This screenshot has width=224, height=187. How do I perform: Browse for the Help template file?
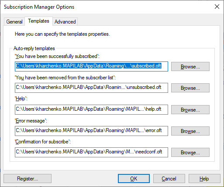click(x=190, y=110)
